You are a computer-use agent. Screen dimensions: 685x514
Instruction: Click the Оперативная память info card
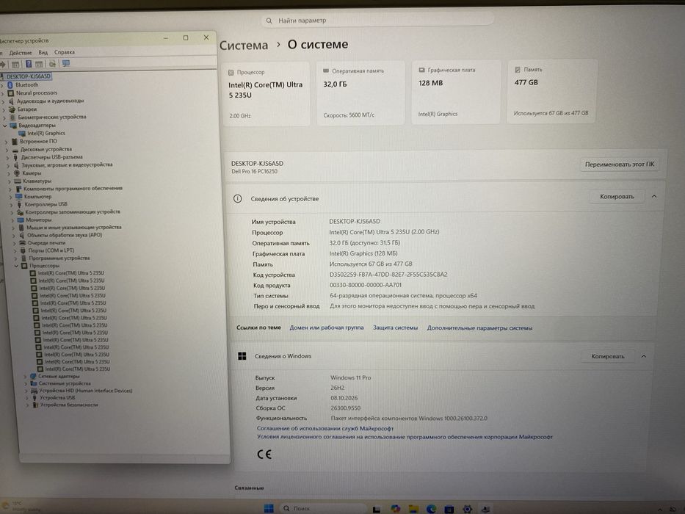pyautogui.click(x=360, y=93)
